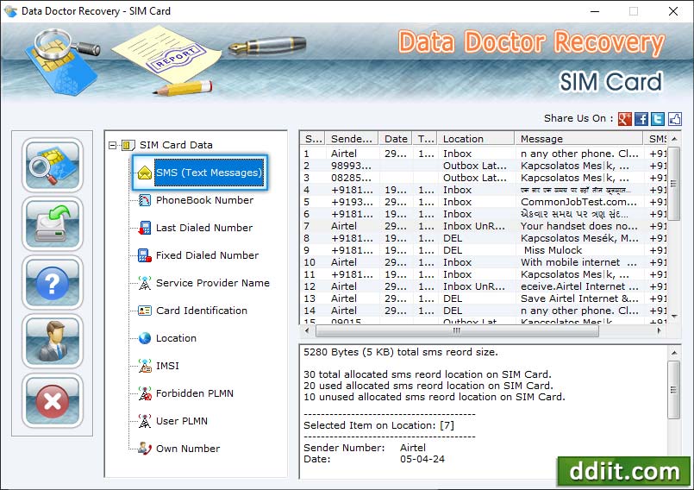The height and width of the screenshot is (490, 694).
Task: Share on Facebook icon
Action: point(641,119)
